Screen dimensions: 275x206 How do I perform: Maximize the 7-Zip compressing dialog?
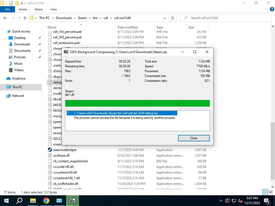point(195,52)
